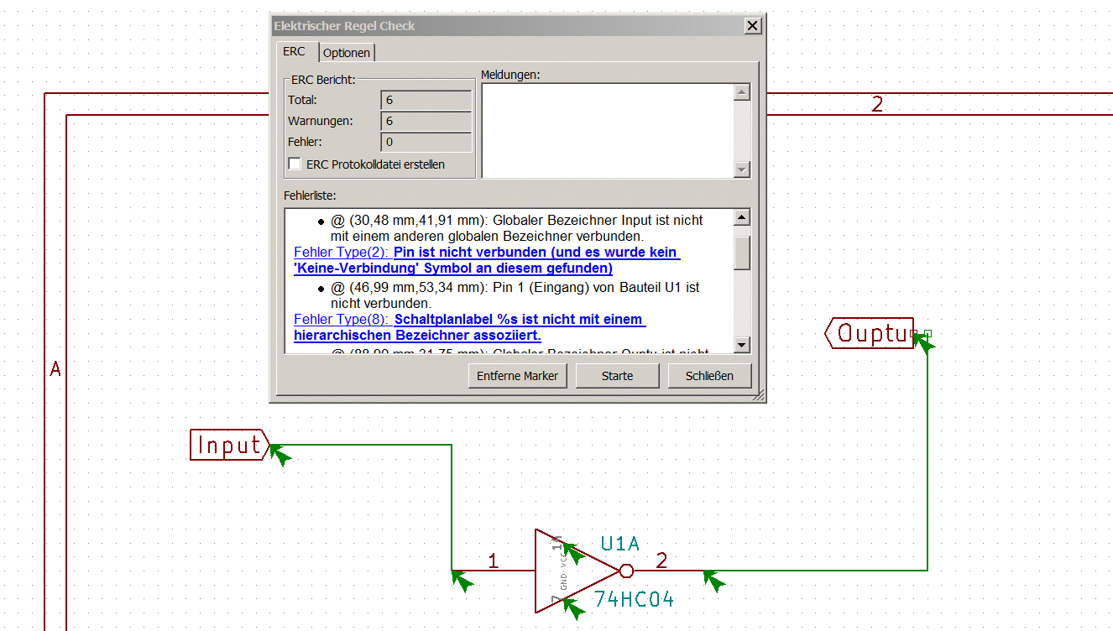
Task: Enable ERC Protokolldatei erstellen checkbox
Action: point(295,164)
